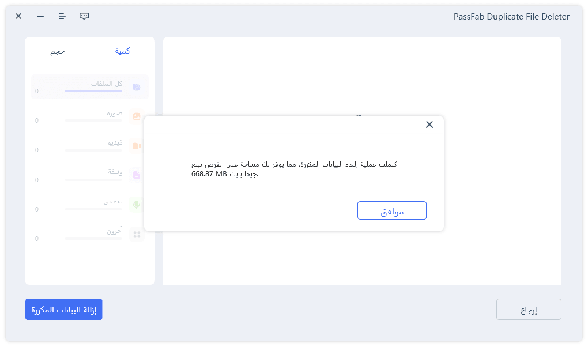
Task: Click the إزالة البيانات المكررة button
Action: coord(63,309)
